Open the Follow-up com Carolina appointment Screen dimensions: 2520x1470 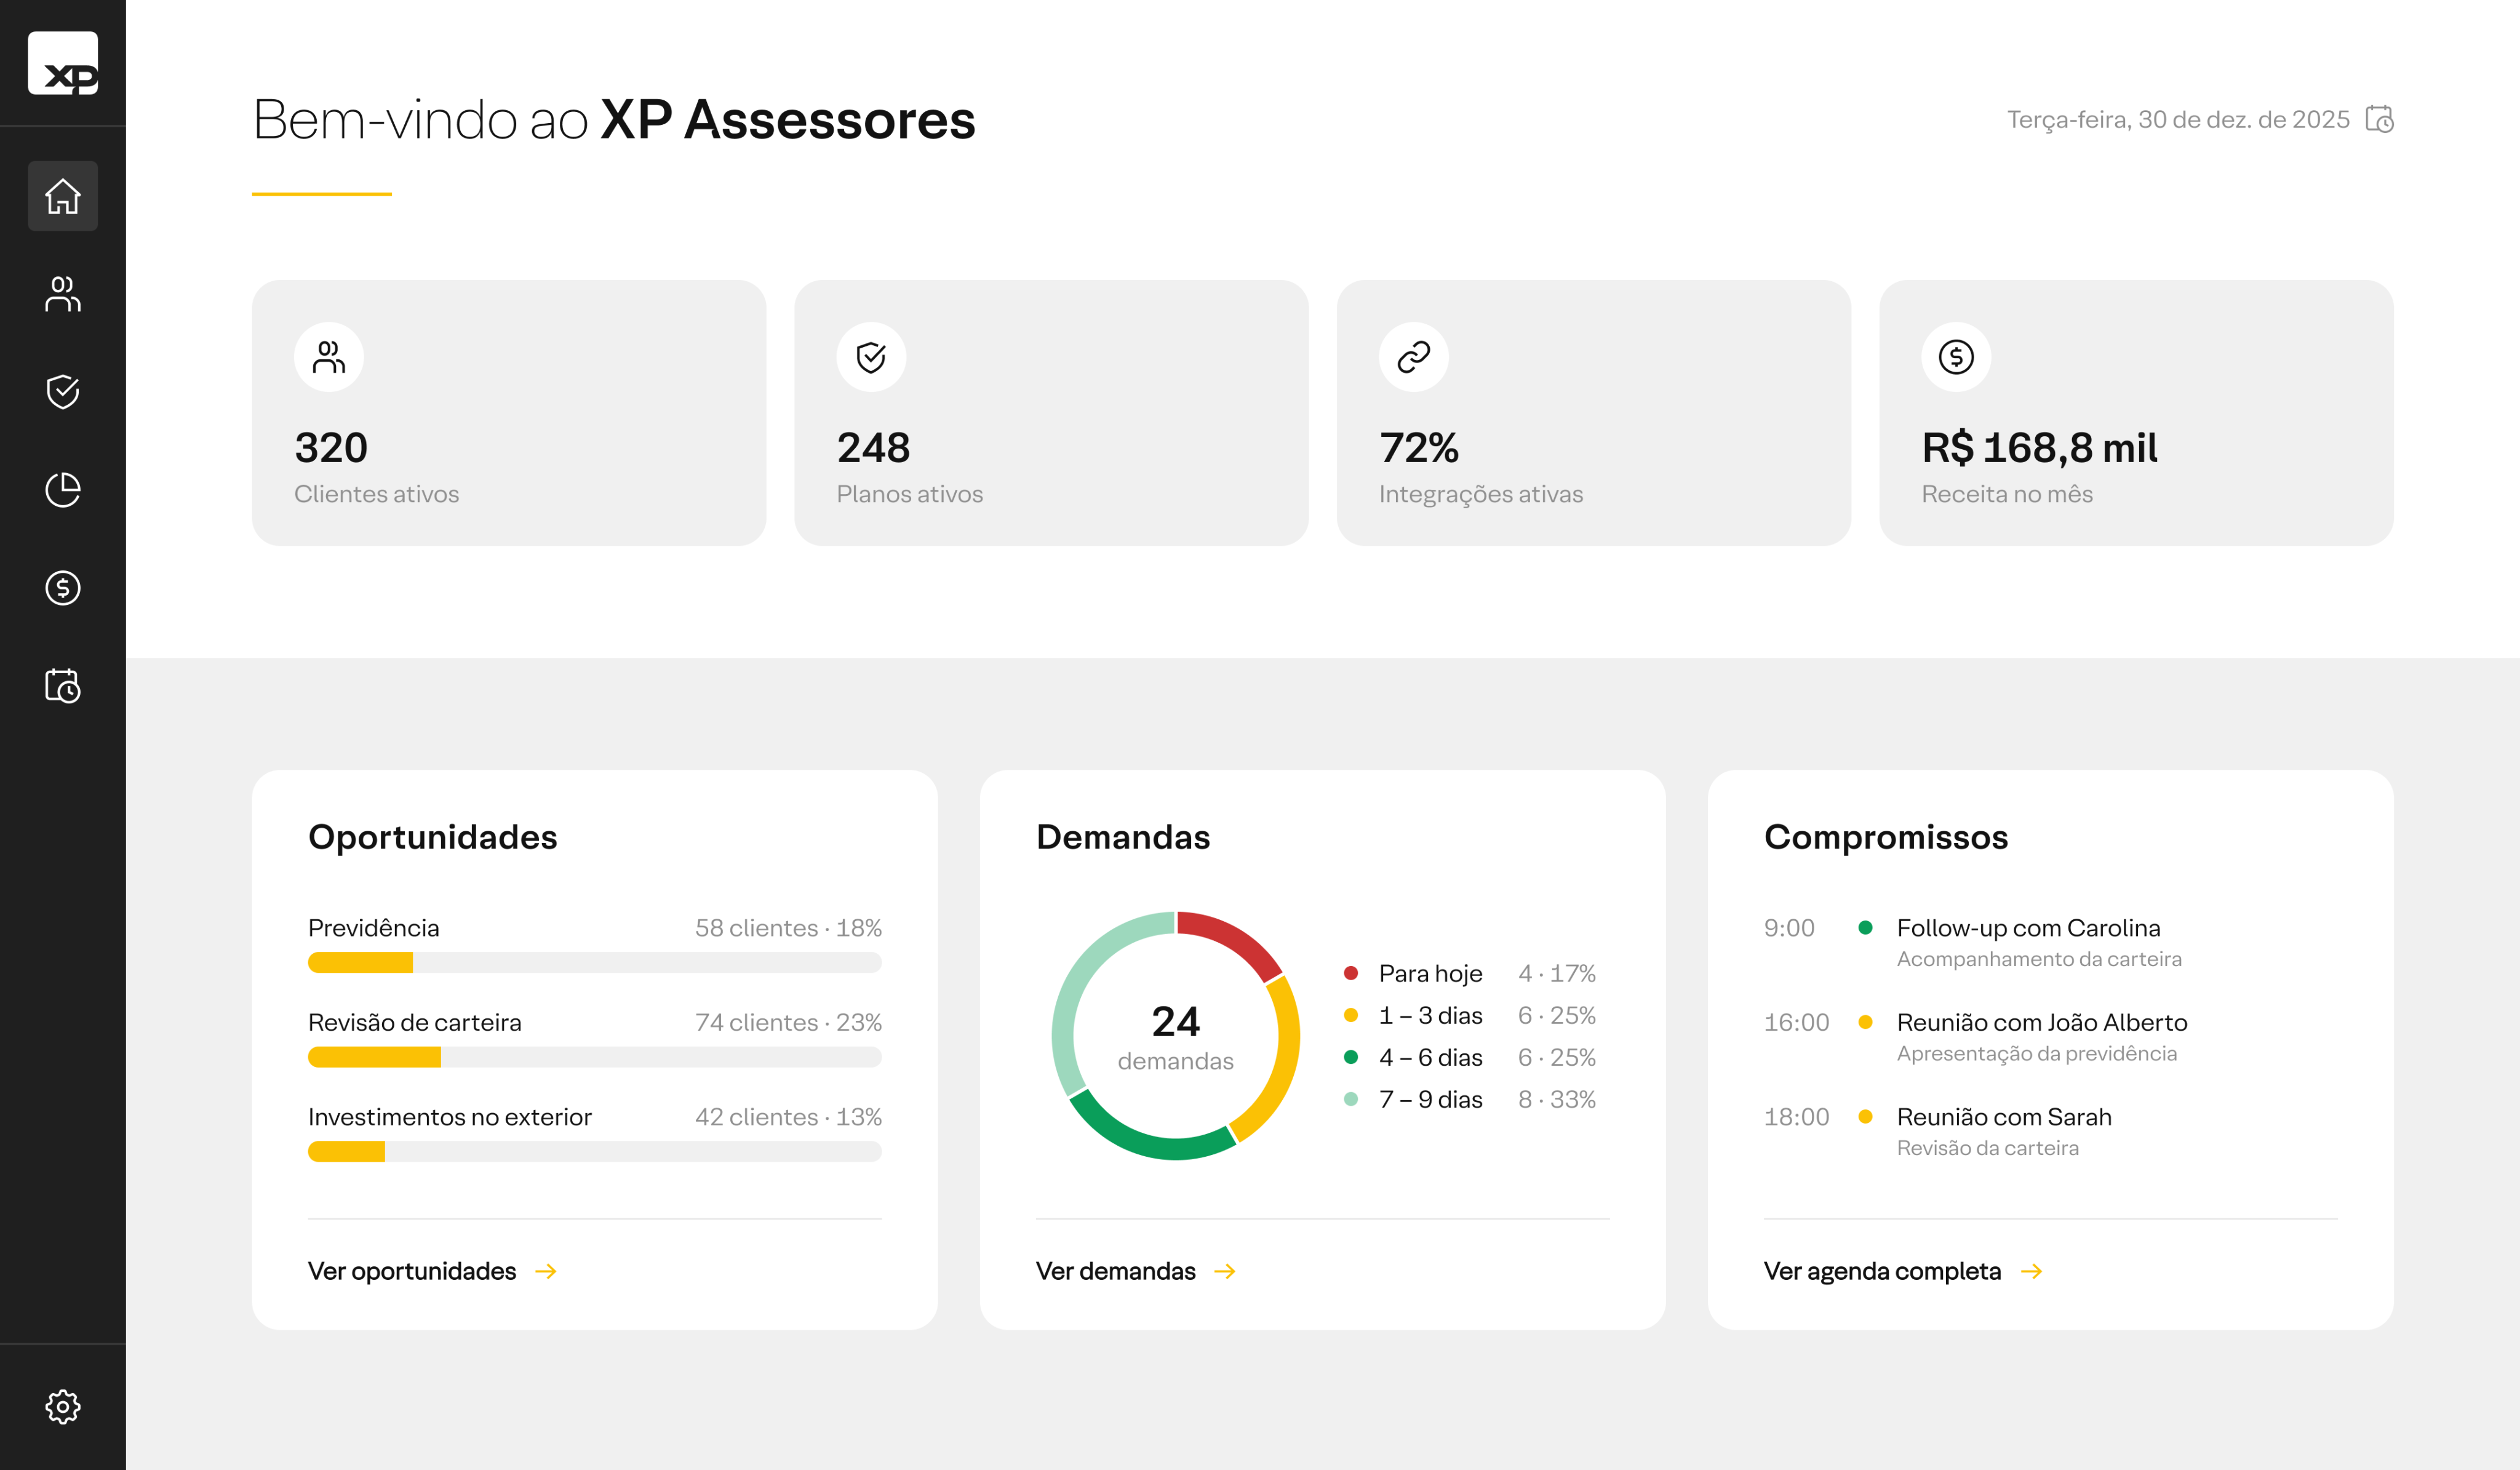(2050, 942)
